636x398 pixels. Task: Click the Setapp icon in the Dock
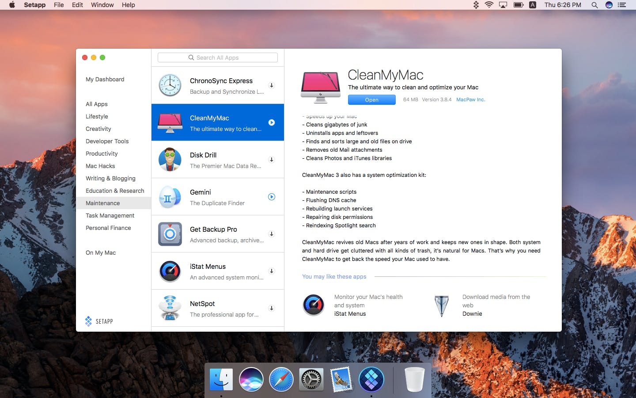coord(371,379)
